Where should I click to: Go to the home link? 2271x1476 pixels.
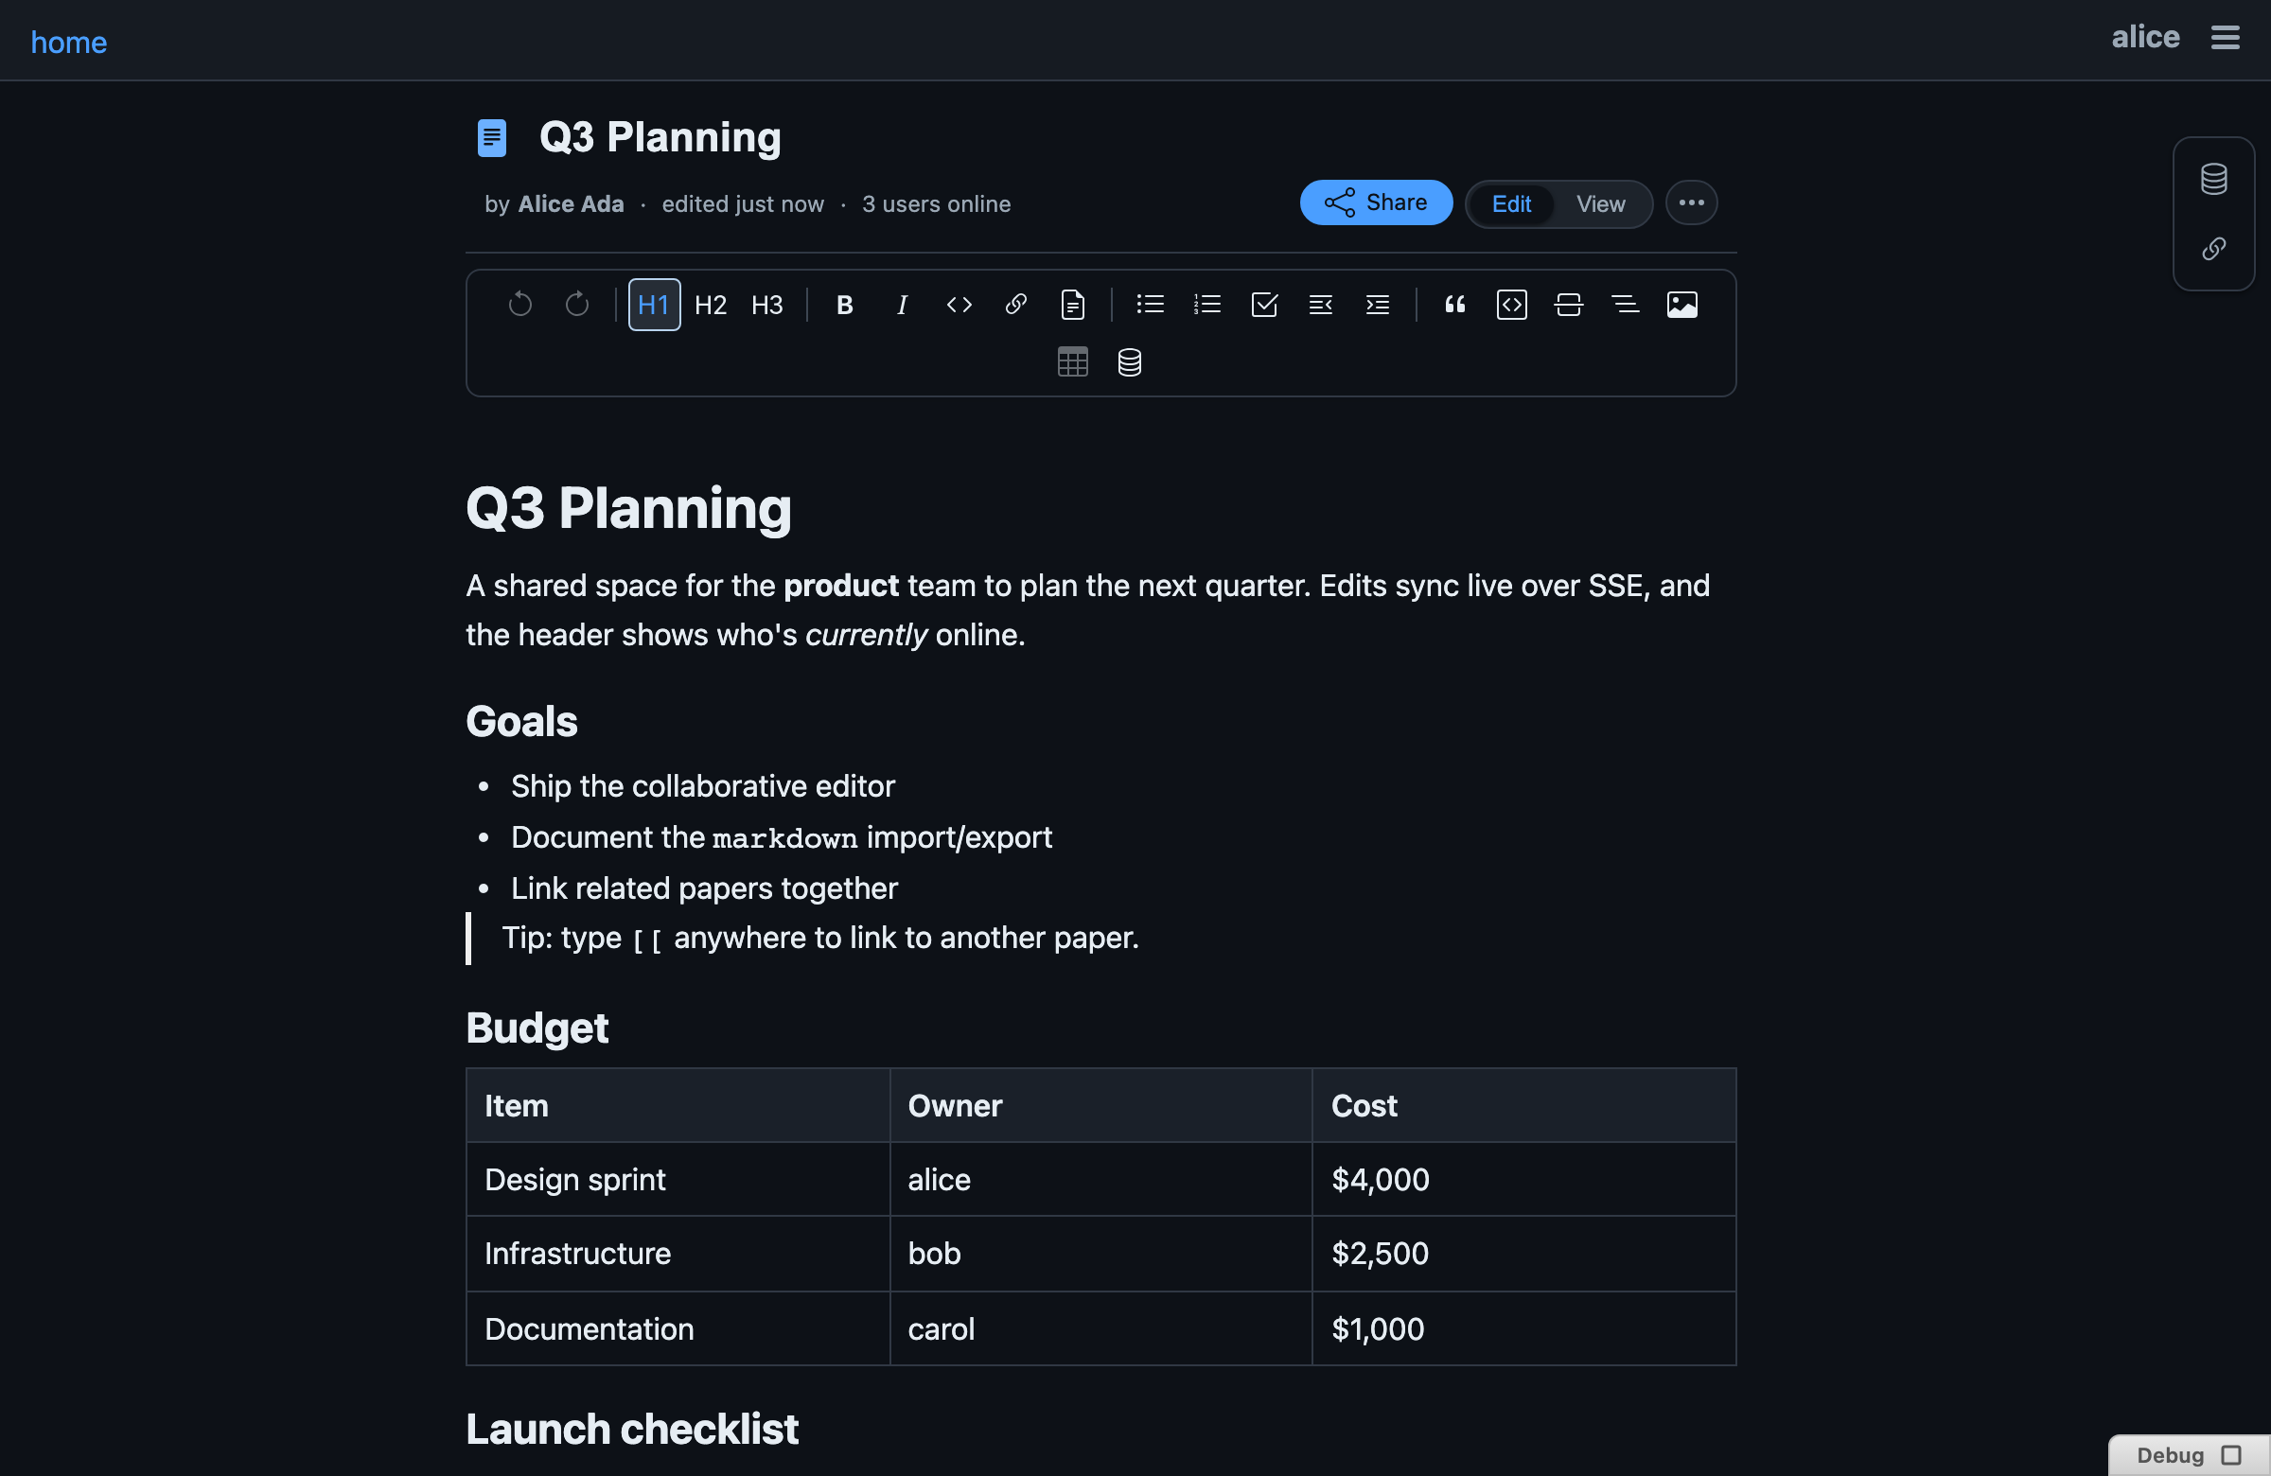pos(69,42)
